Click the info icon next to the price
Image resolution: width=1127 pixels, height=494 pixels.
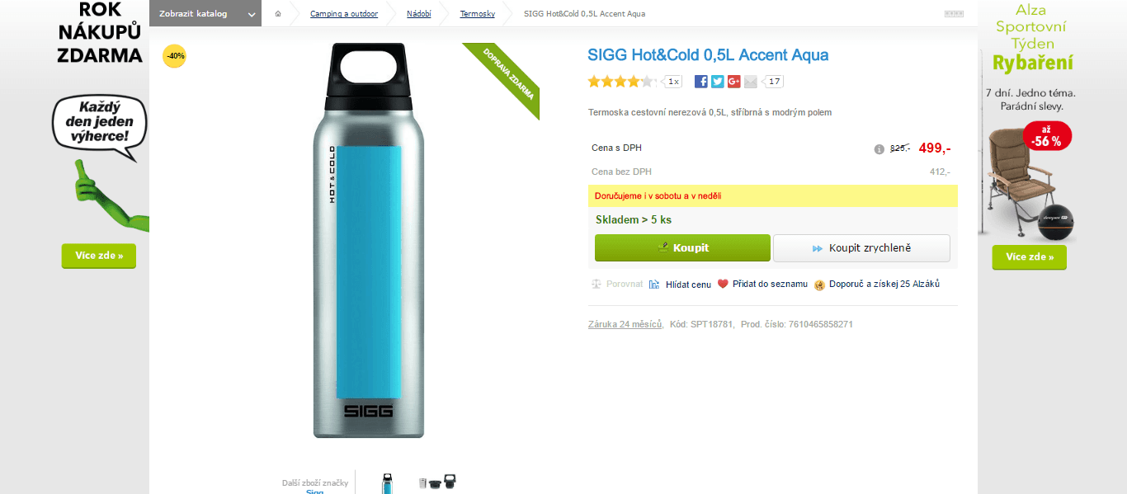(878, 149)
